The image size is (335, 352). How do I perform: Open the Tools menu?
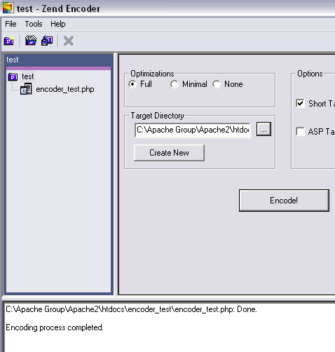pos(34,24)
